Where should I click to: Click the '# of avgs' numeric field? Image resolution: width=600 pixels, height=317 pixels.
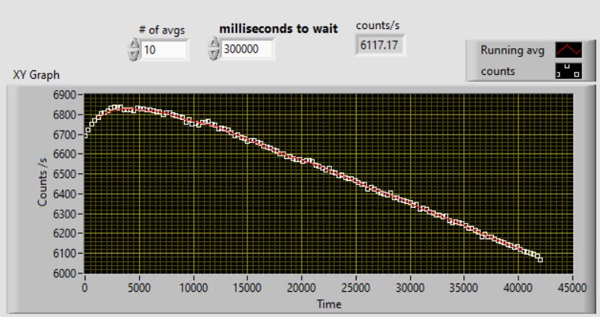tap(165, 50)
